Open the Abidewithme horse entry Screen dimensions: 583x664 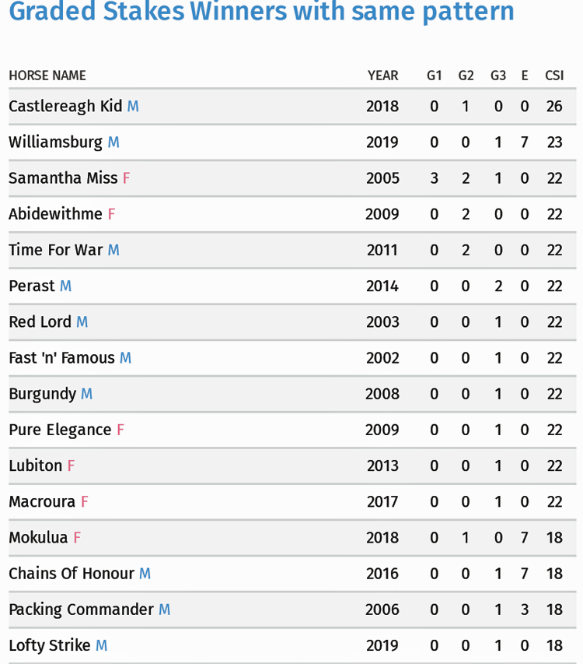[x=56, y=214]
